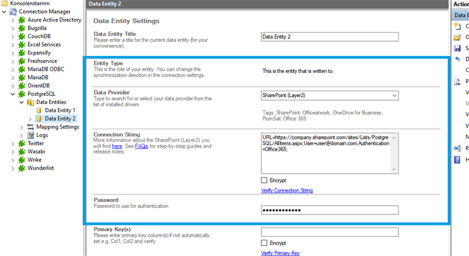Click the Connection Manager root icon
The height and width of the screenshot is (256, 469).
pos(13,12)
